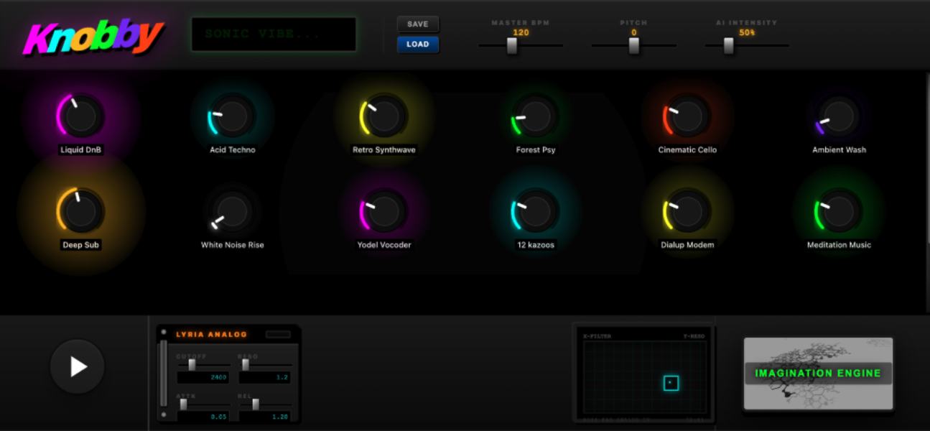Toggle the Dialup Modem preset
Image resolution: width=930 pixels, height=431 pixels.
click(687, 211)
